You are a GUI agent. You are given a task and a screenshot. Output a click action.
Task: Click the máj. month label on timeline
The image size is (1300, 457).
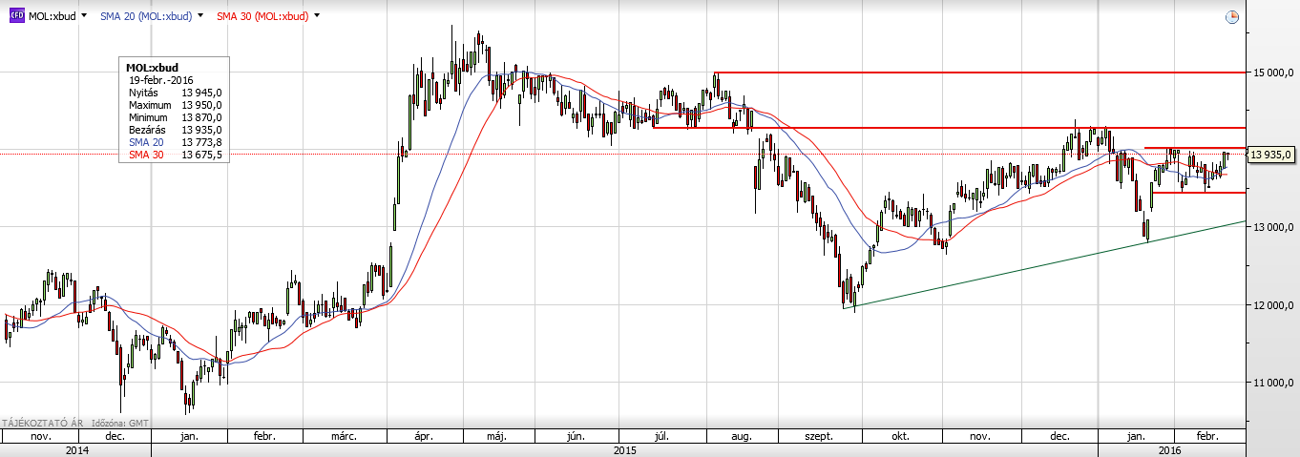pyautogui.click(x=495, y=436)
